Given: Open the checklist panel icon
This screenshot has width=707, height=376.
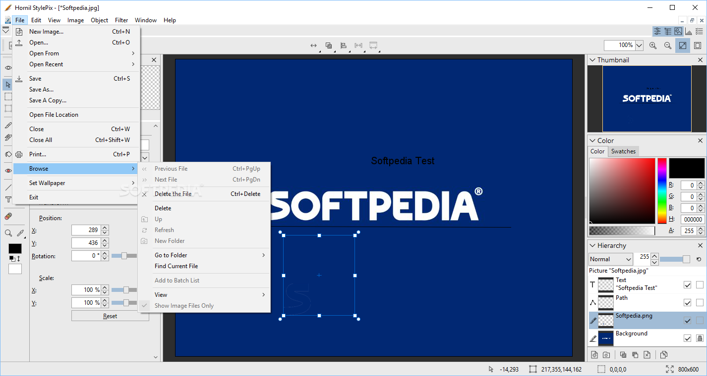Looking at the screenshot, I should 699,31.
